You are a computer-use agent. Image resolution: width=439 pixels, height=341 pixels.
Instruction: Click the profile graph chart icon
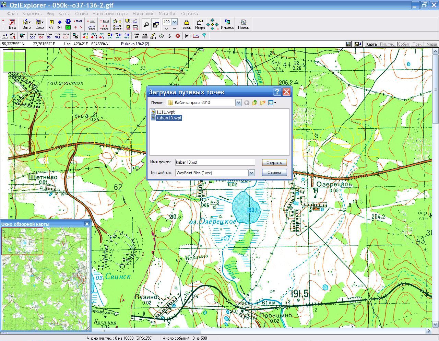[196, 36]
